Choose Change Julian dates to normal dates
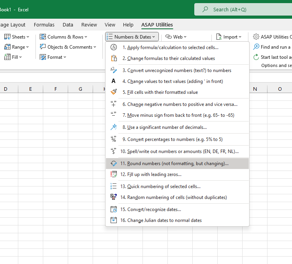The image size is (292, 264). point(177,220)
